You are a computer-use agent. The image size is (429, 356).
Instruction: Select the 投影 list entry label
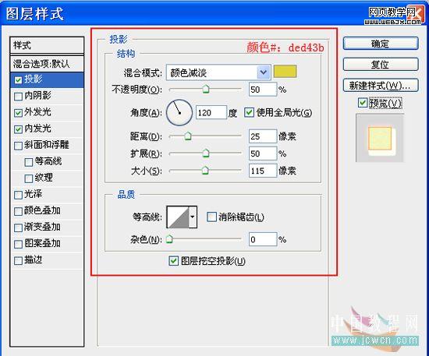(x=34, y=79)
